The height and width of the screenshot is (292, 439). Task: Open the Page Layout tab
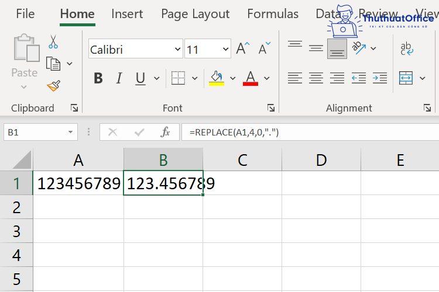click(x=195, y=14)
